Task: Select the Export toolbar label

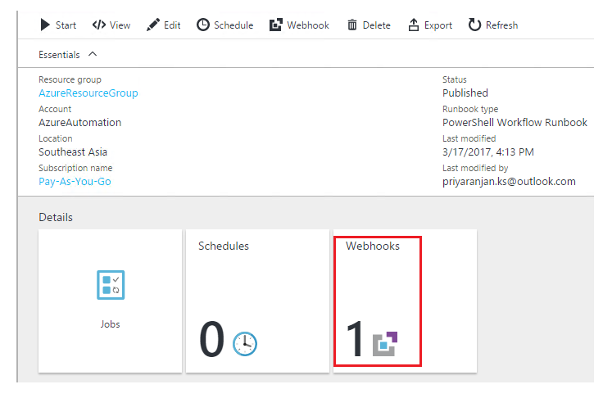Action: 438,25
